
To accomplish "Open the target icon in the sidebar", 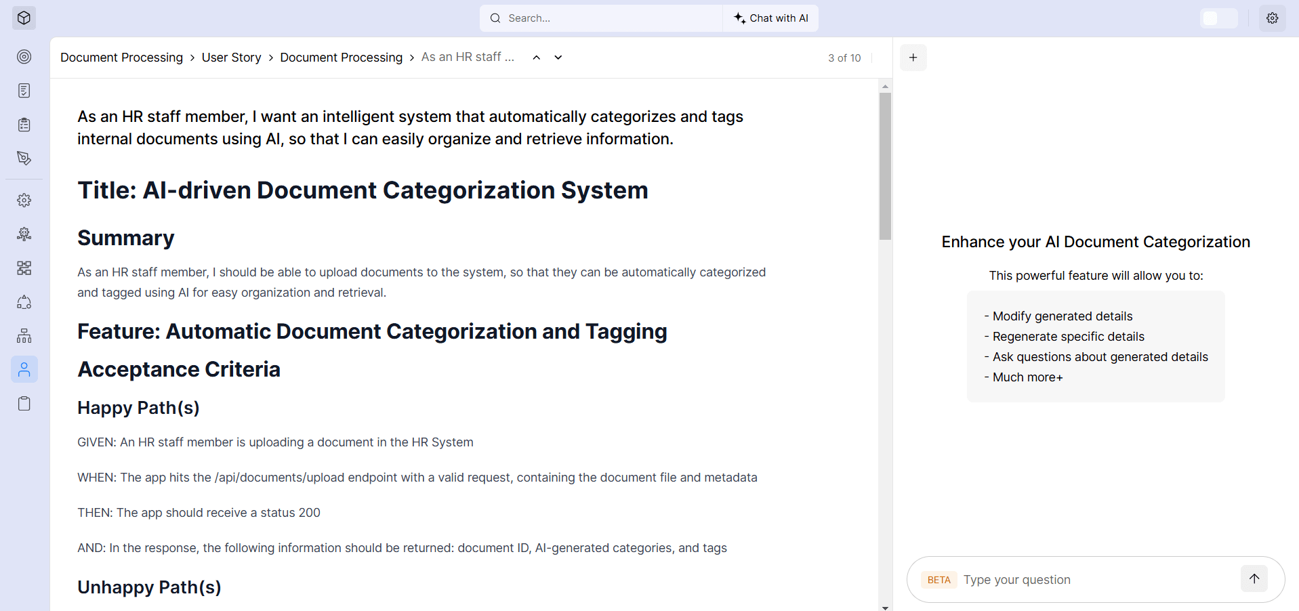I will coord(24,57).
